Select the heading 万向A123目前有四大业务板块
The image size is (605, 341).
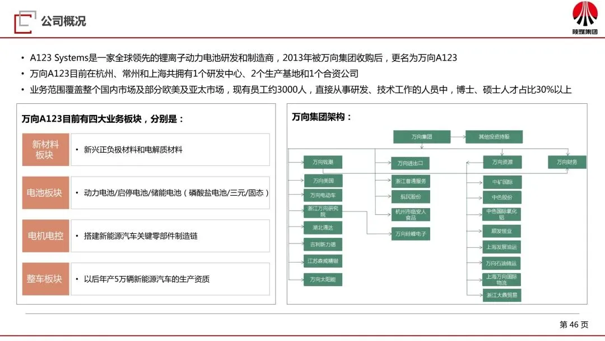click(x=103, y=119)
